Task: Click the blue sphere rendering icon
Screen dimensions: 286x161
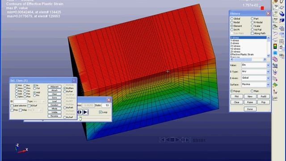Action: click(x=282, y=14)
